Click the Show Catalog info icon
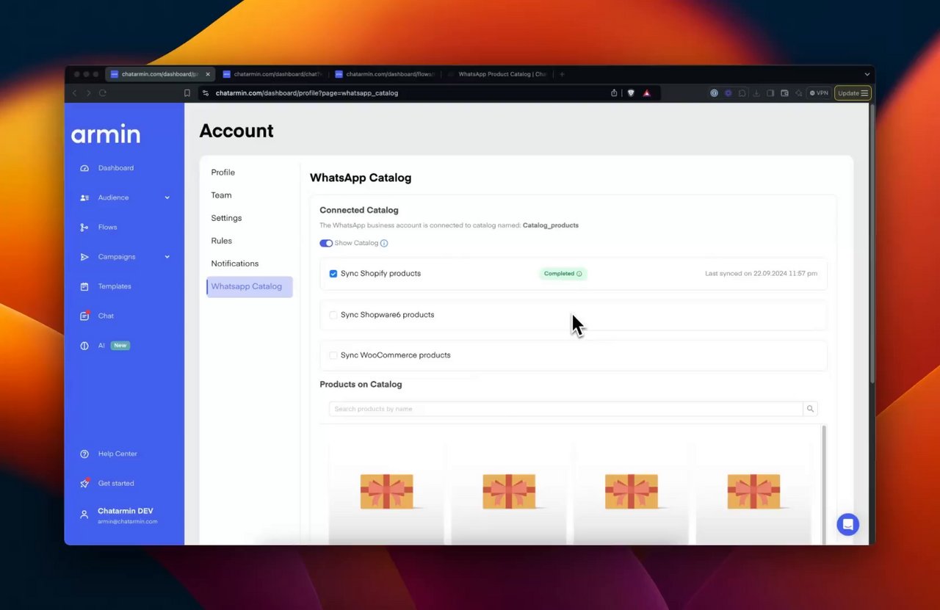This screenshot has width=940, height=610. click(384, 244)
